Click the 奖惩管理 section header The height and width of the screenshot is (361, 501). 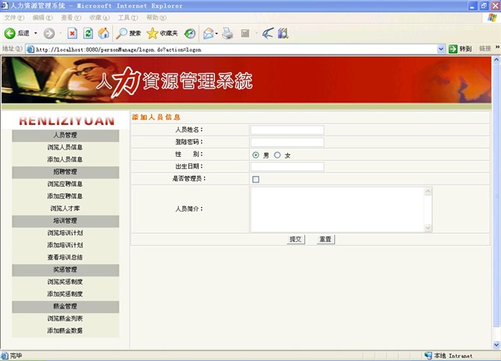tap(66, 270)
